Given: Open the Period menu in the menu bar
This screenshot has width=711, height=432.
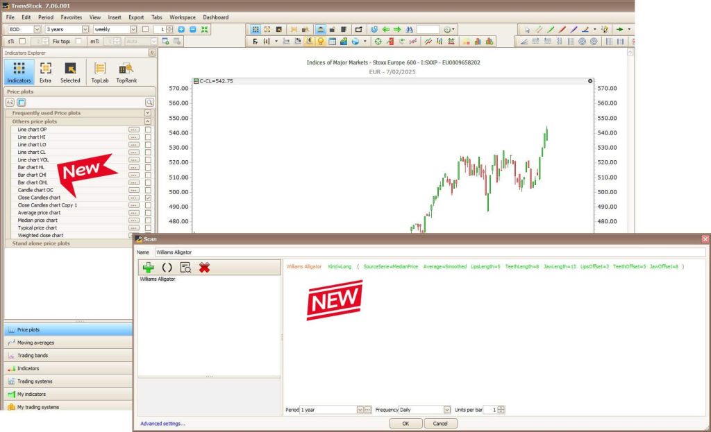Looking at the screenshot, I should pyautogui.click(x=46, y=17).
